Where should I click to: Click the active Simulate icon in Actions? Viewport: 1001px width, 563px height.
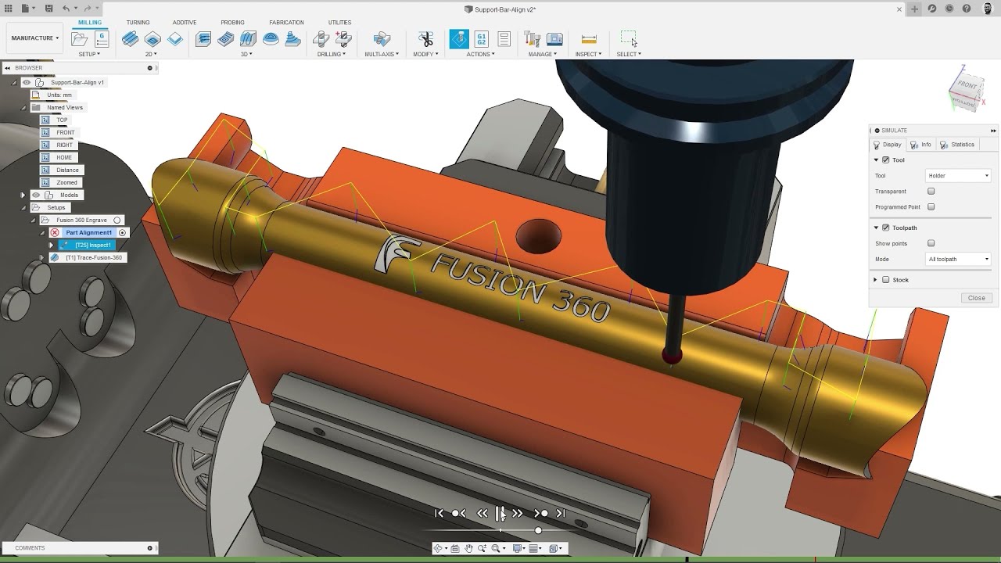(x=459, y=39)
